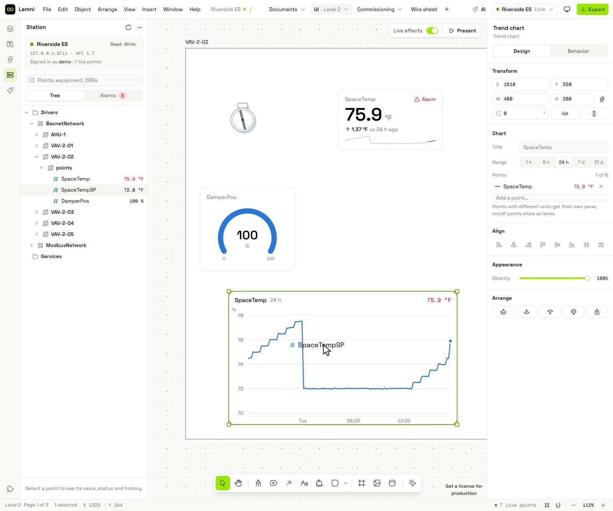This screenshot has width=613, height=511.
Task: Choose the Frame grid tool
Action: tap(361, 483)
